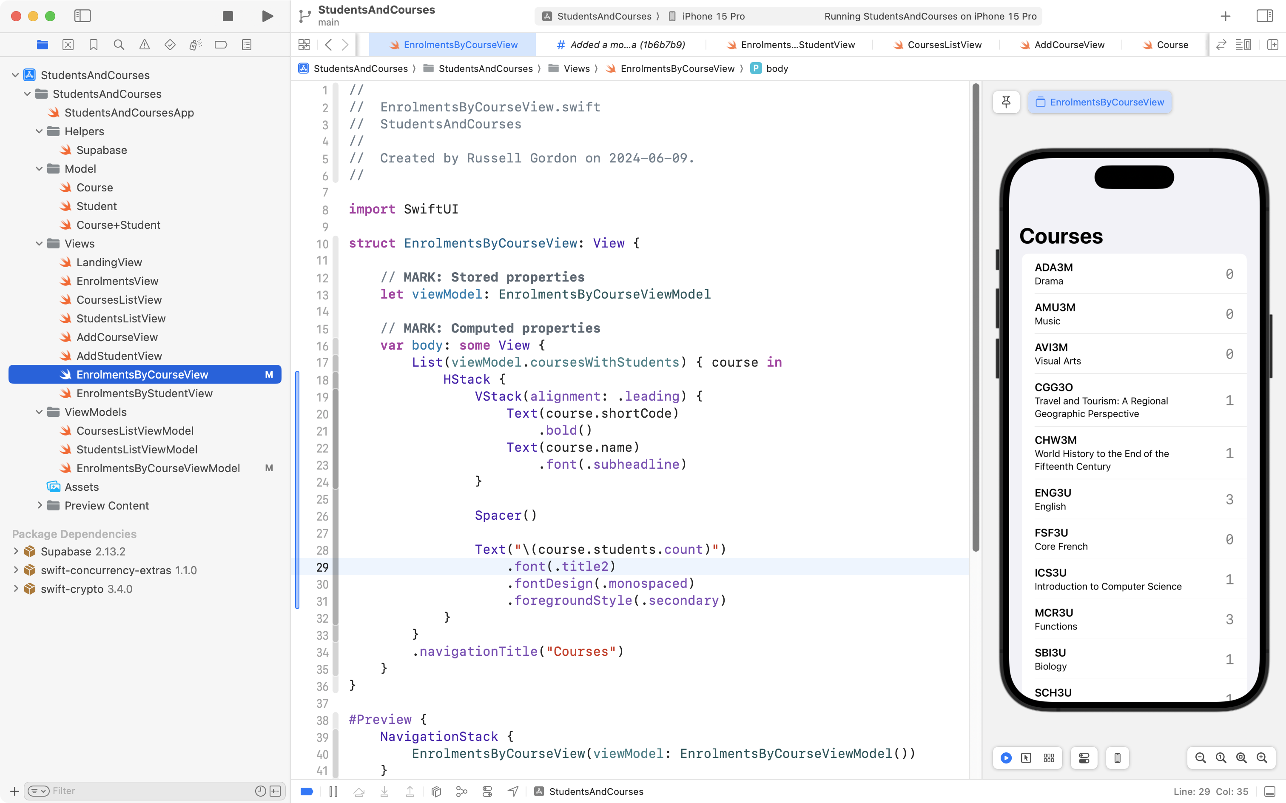Enable selectable preview mode with cursor icon
Viewport: 1286px width, 803px height.
1026,758
